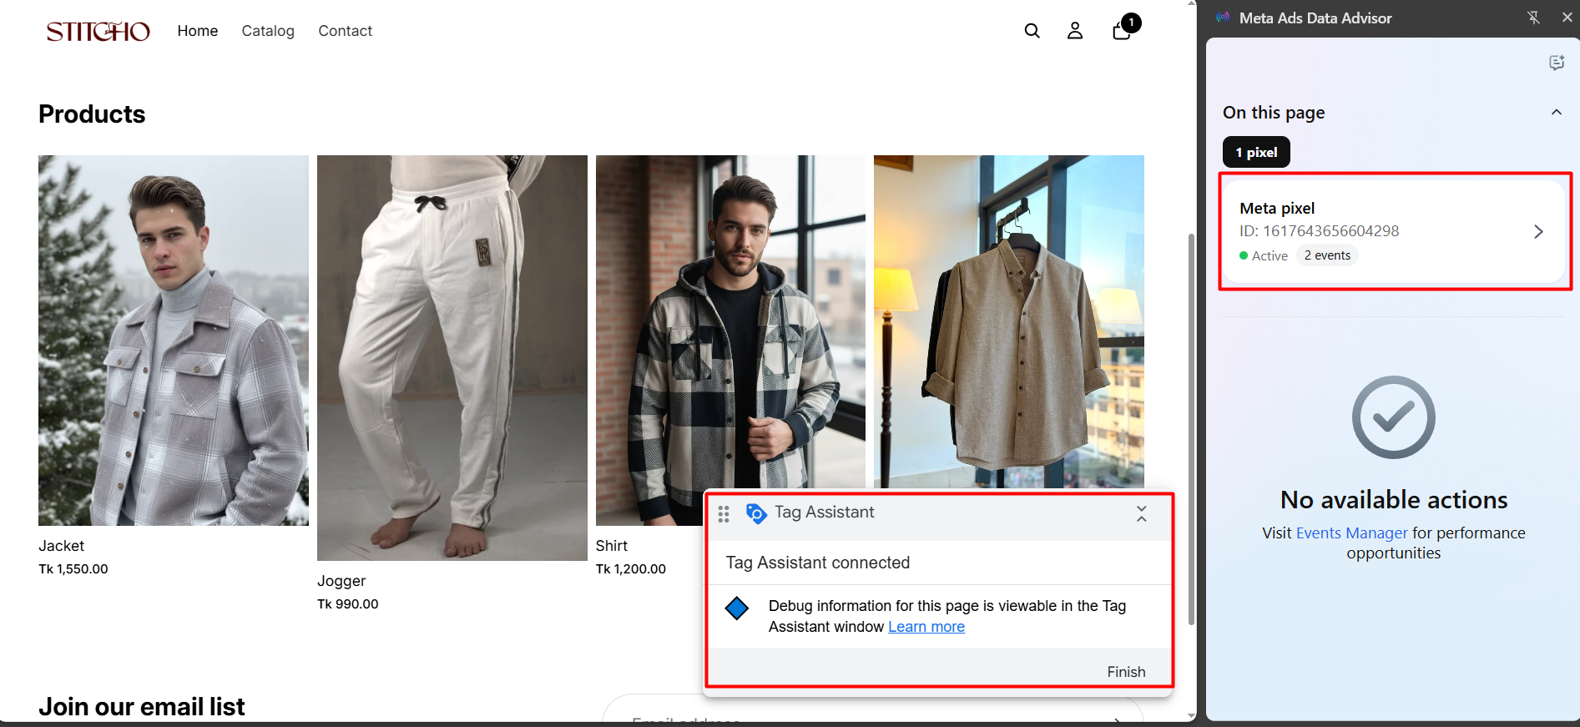This screenshot has height=727, width=1580.
Task: Click the Shirt product title
Action: (x=612, y=546)
